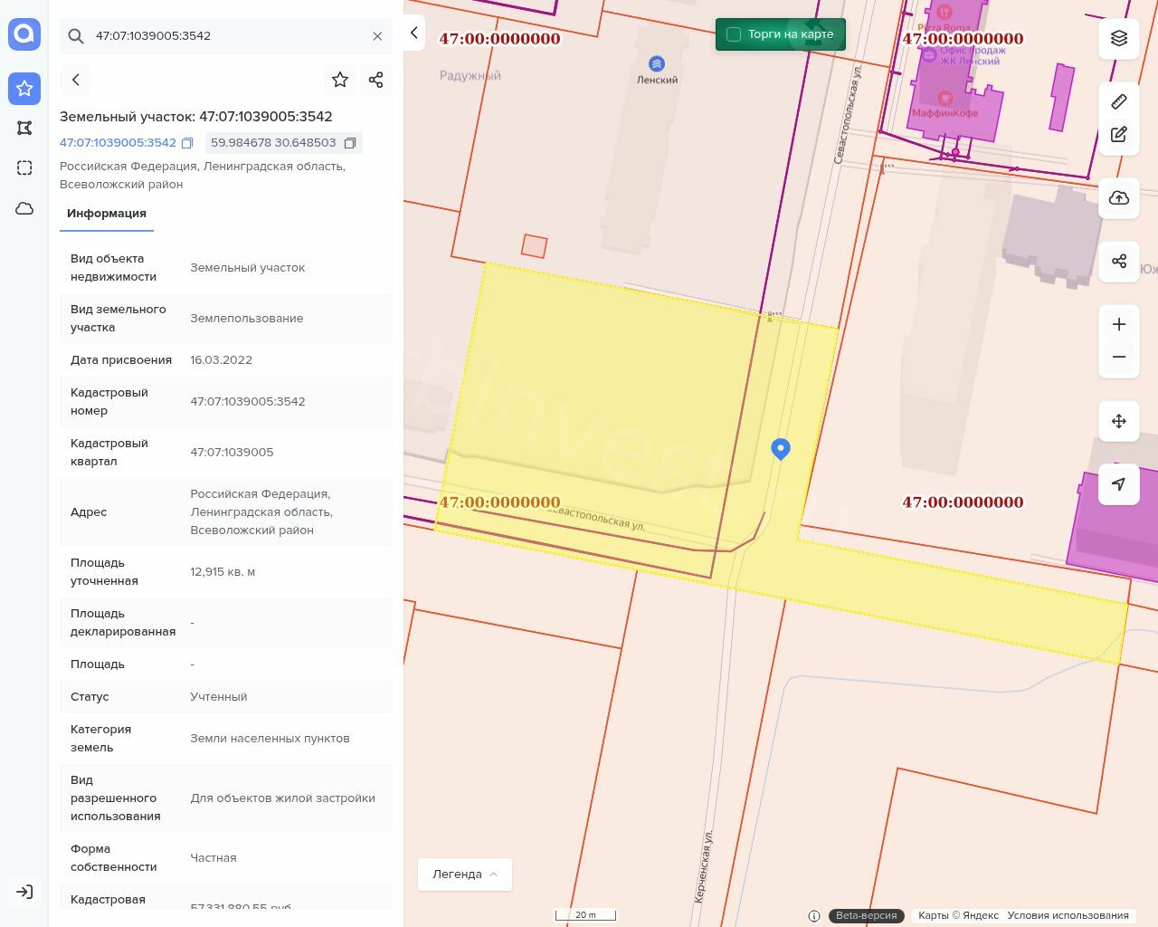This screenshot has height=927, width=1158.
Task: Click the cloud upload icon on map
Action: click(1119, 198)
